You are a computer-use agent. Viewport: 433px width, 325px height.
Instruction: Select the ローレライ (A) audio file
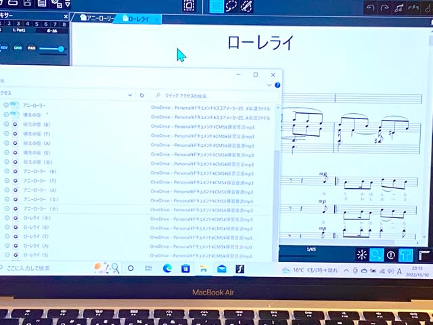click(36, 246)
